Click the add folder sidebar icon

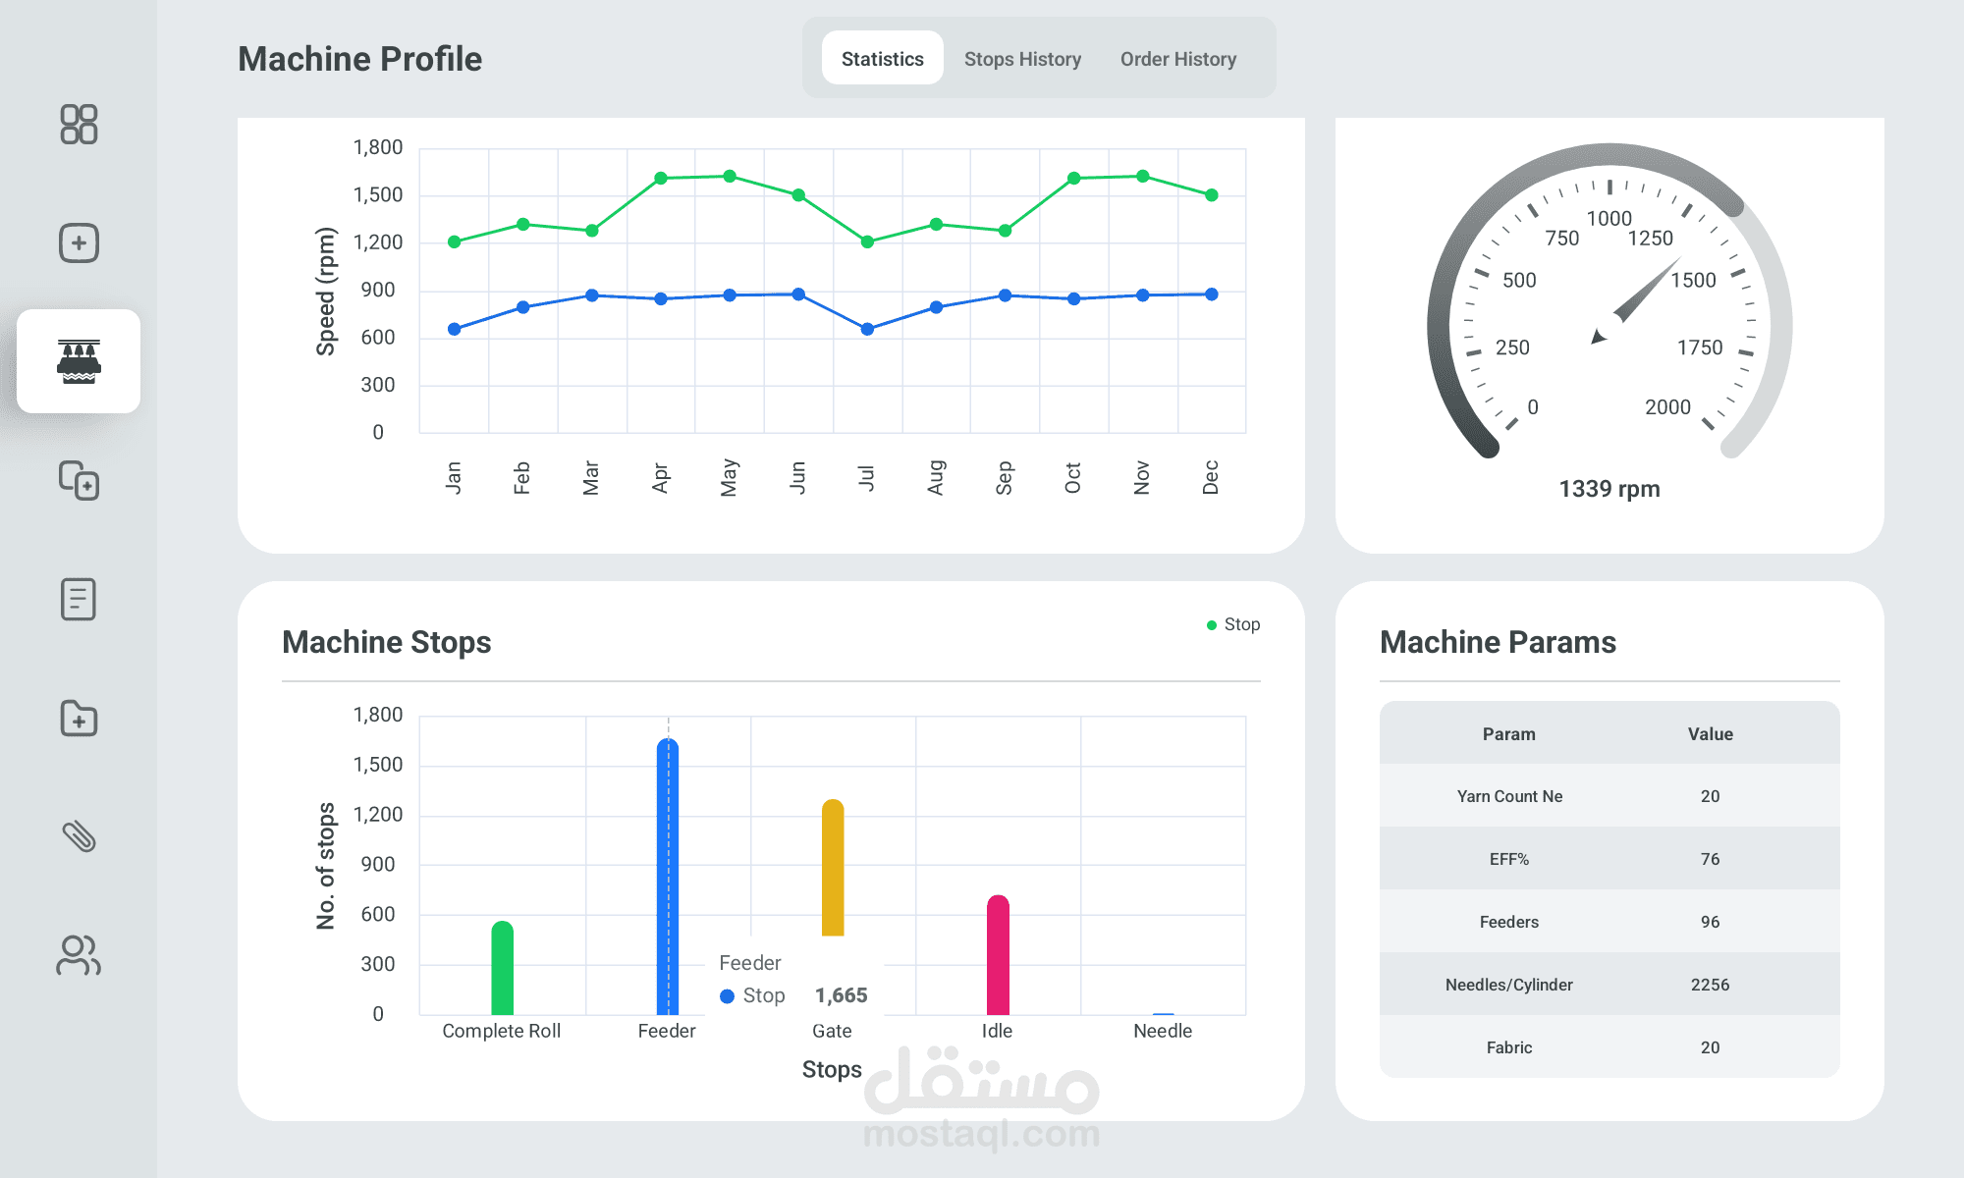click(79, 719)
